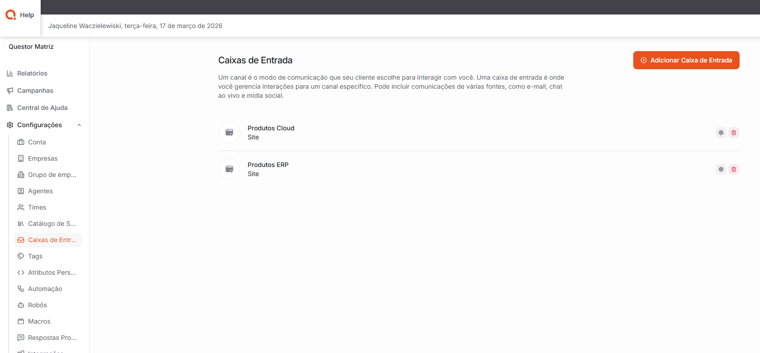Click trash icon for Produtos ERP
The image size is (760, 353).
pos(733,169)
